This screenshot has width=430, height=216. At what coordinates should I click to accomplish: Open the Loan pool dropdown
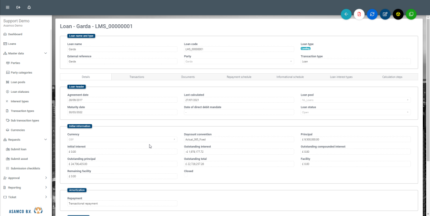tap(355, 100)
